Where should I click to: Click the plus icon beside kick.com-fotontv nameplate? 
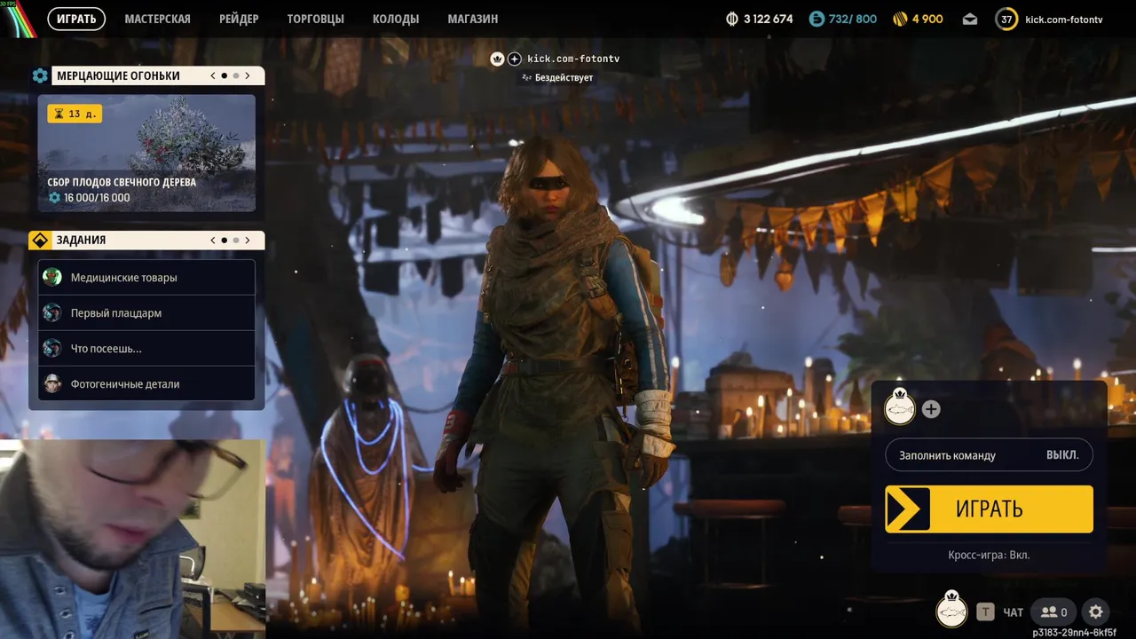click(515, 59)
